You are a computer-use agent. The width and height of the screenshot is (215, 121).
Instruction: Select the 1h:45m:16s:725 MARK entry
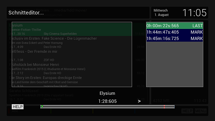pyautogui.click(x=175, y=39)
